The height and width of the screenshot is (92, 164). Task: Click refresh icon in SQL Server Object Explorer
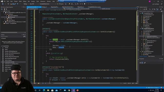click(2, 9)
